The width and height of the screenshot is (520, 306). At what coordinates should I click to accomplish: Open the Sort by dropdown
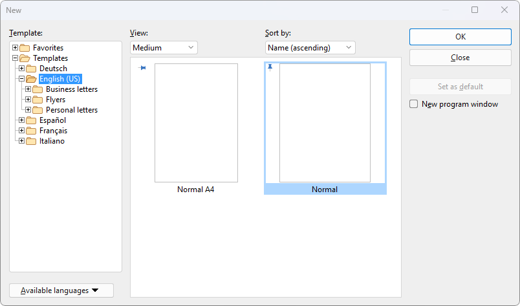(x=310, y=48)
